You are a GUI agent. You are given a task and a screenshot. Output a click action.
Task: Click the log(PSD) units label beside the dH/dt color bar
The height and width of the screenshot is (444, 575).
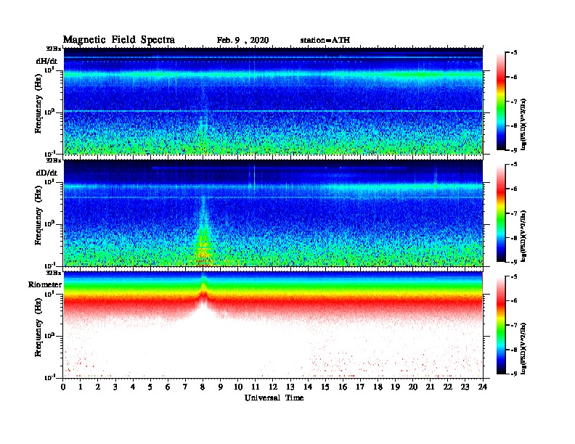click(523, 123)
